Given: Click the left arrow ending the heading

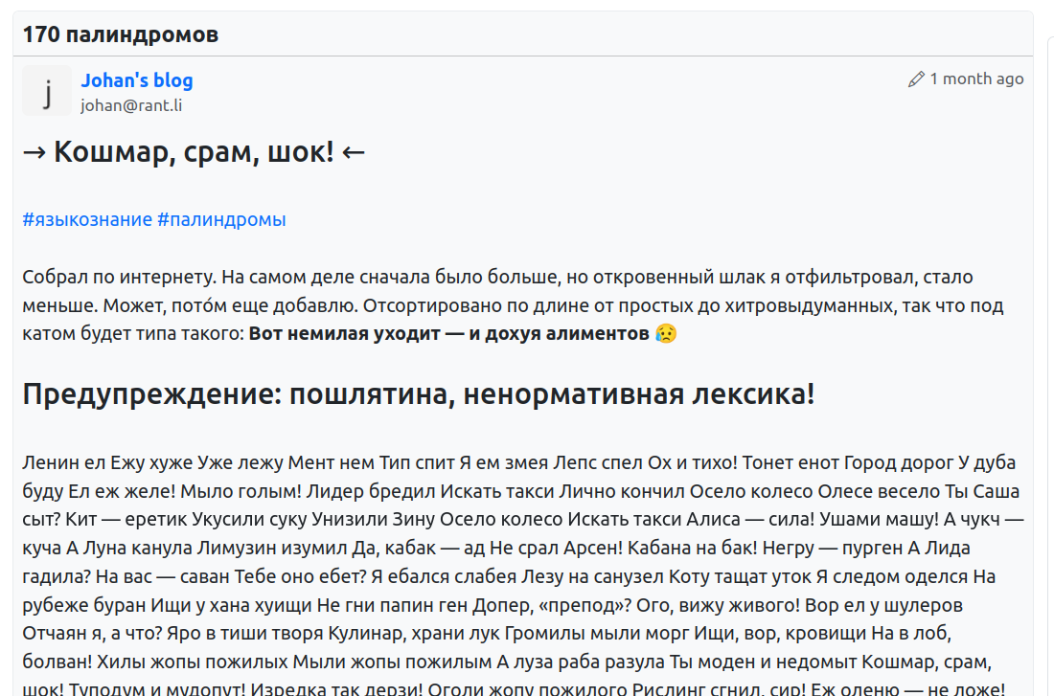Looking at the screenshot, I should pos(354,151).
